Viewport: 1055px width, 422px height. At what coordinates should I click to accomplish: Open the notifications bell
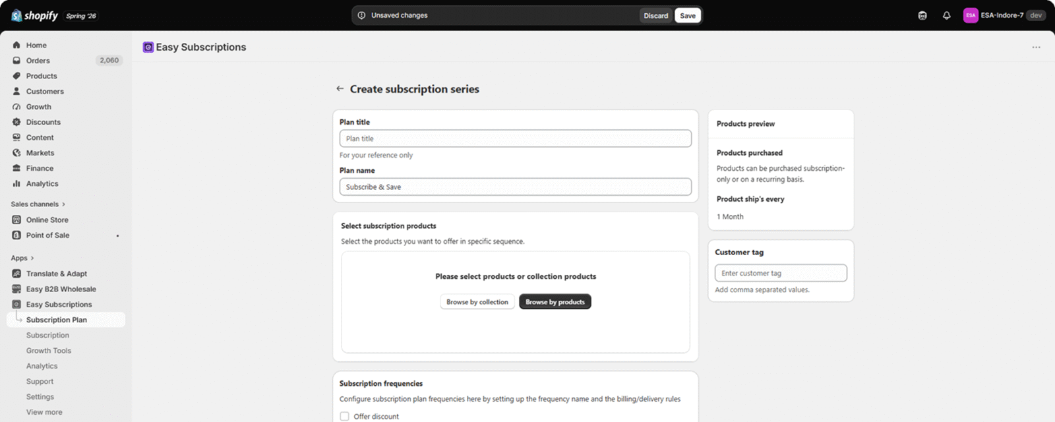[946, 15]
